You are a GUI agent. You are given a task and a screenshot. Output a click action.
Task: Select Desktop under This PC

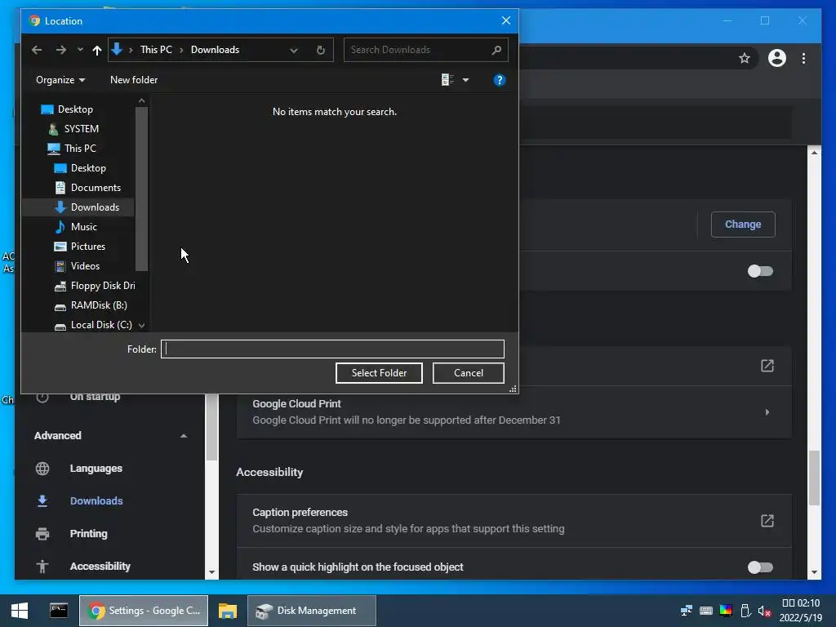88,168
